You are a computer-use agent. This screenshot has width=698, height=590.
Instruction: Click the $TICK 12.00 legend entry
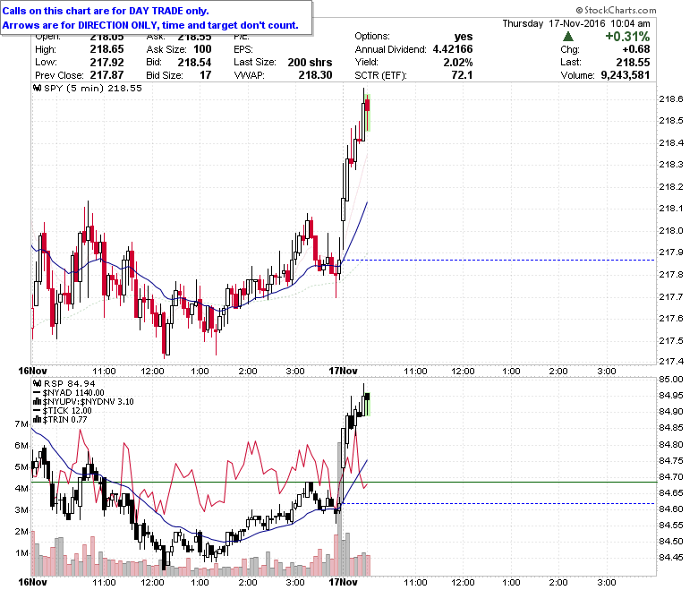click(x=63, y=411)
